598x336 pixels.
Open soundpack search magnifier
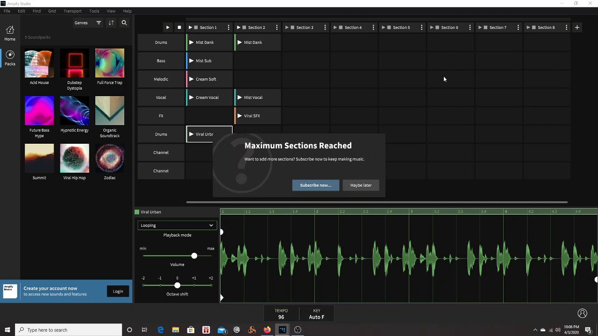(124, 23)
